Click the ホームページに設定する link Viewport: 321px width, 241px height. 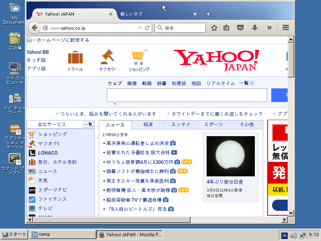[x=63, y=40]
